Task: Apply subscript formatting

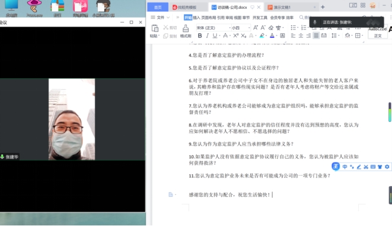Action: 244,35
